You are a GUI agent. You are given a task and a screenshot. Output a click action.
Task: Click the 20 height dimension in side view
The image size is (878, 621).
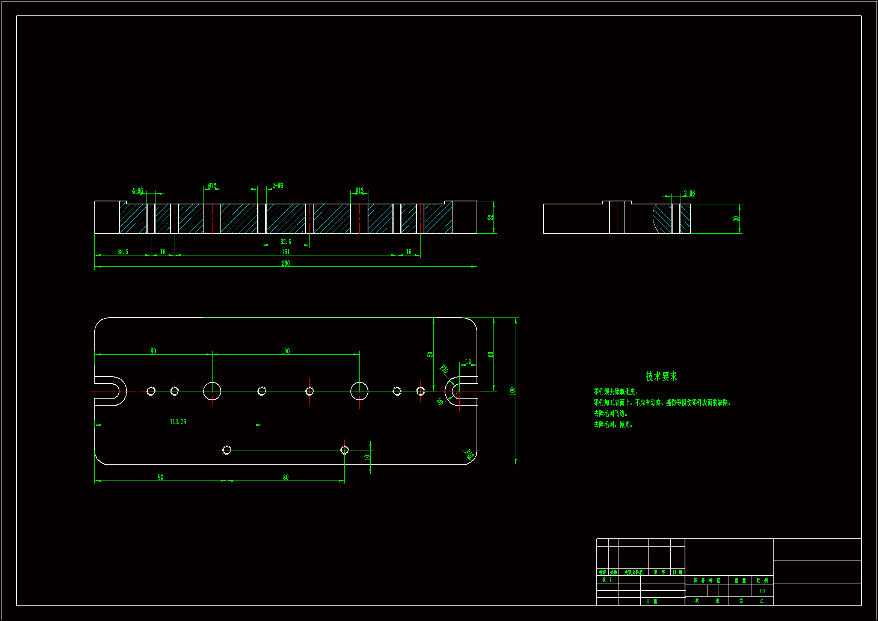tap(736, 219)
